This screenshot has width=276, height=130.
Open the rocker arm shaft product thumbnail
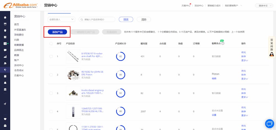pos(73,56)
